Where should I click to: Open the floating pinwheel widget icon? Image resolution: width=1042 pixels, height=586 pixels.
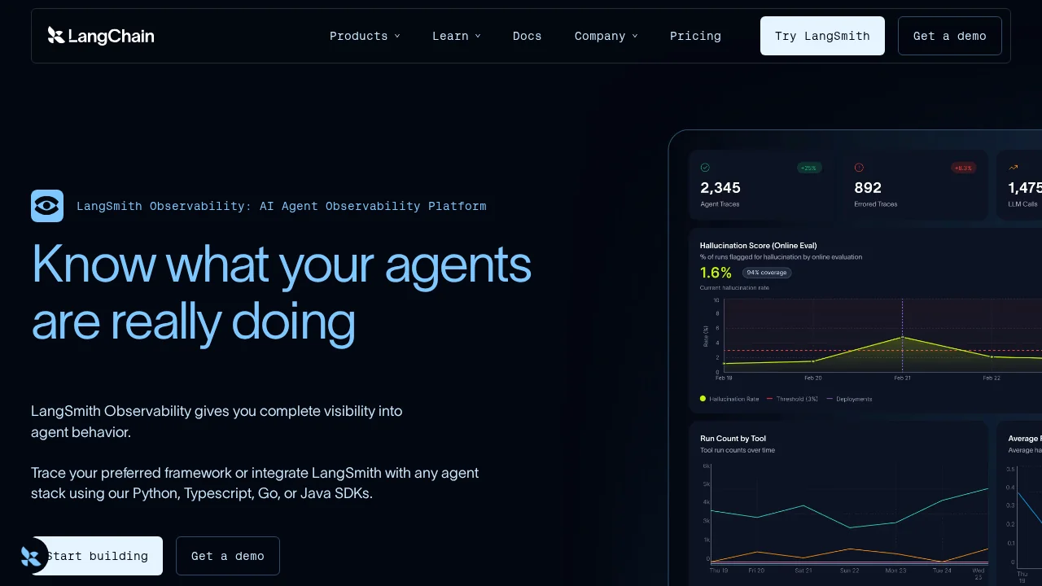[31, 557]
